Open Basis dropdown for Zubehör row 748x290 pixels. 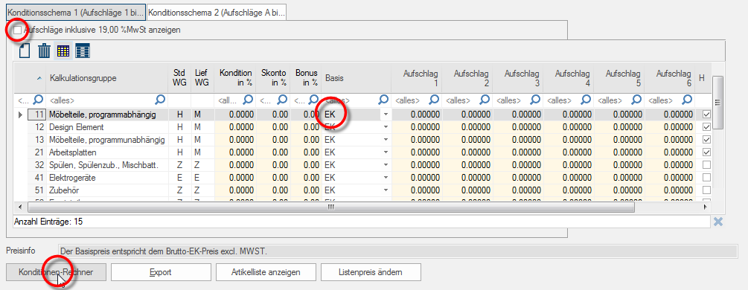pyautogui.click(x=386, y=190)
